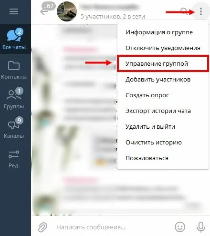Open the Ред. folder settings
210x236 pixels.
(x=14, y=159)
